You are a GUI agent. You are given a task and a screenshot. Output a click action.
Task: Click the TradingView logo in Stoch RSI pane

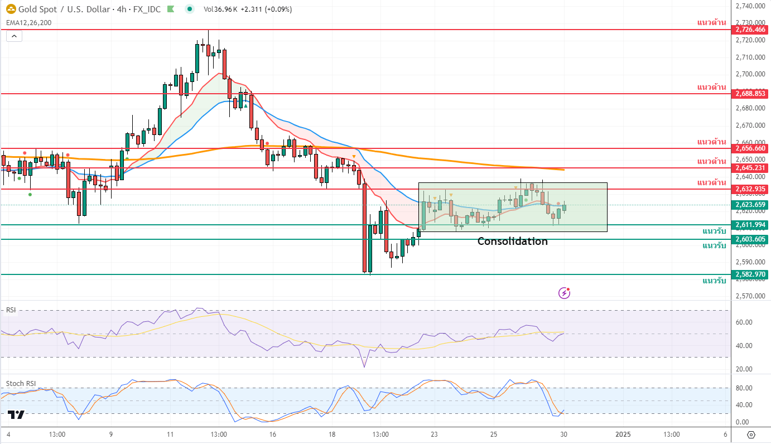click(x=16, y=414)
